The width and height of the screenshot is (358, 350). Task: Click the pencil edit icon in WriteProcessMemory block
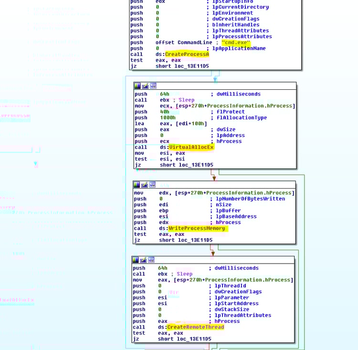coord(144,185)
